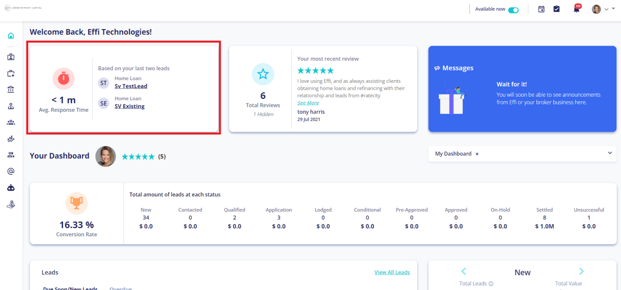Click the Qualified status column label

(x=234, y=210)
